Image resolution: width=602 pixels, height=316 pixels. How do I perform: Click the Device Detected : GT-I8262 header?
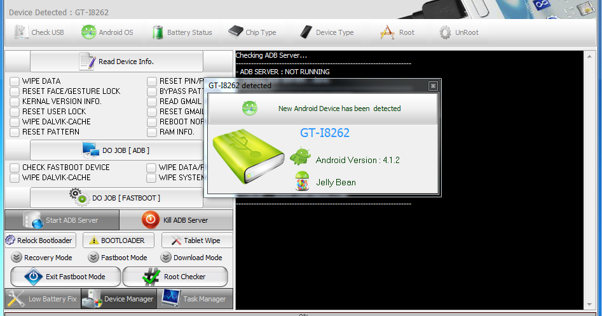pos(58,12)
